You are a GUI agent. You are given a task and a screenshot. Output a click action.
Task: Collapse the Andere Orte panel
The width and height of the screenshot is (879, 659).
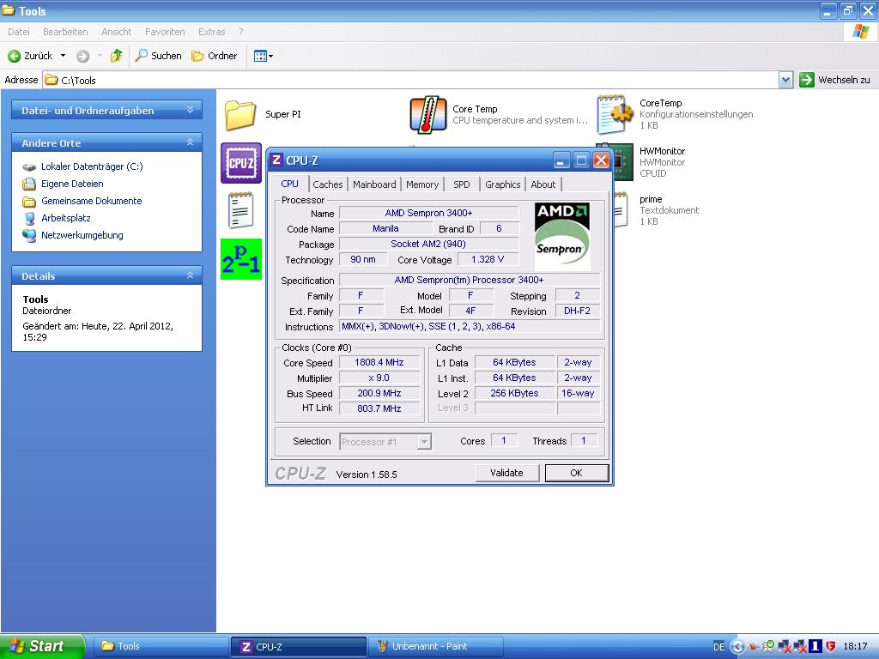pos(190,142)
